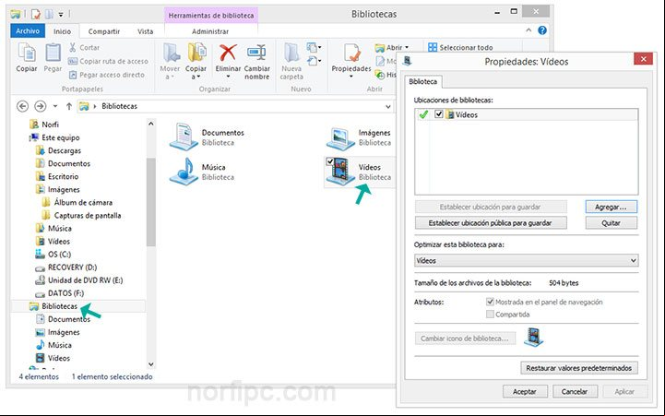Image resolution: width=665 pixels, height=416 pixels.
Task: Open the Archivo menu
Action: click(x=28, y=31)
